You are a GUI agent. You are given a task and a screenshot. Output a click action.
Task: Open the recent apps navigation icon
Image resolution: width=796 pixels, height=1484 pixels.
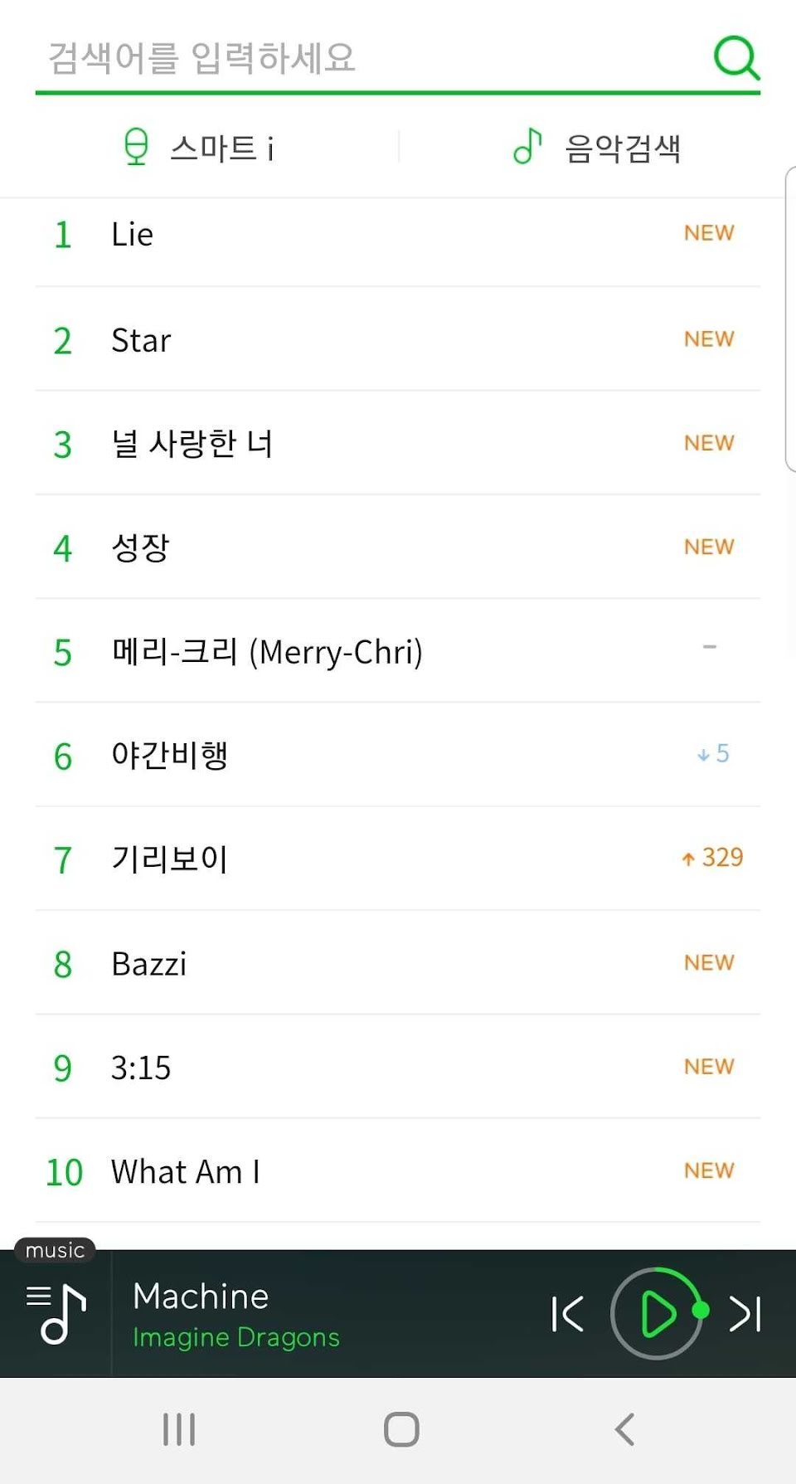178,1429
